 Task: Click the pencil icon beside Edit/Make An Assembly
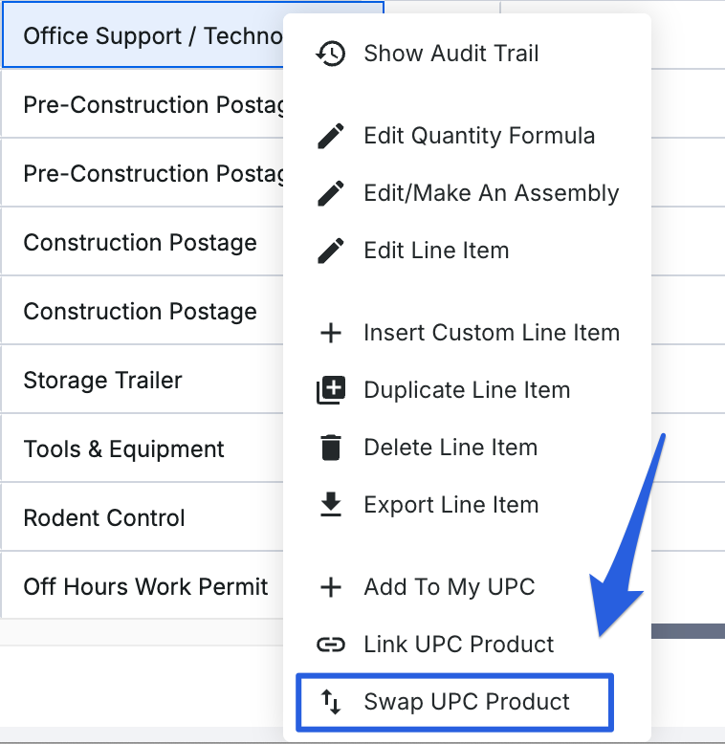(330, 193)
